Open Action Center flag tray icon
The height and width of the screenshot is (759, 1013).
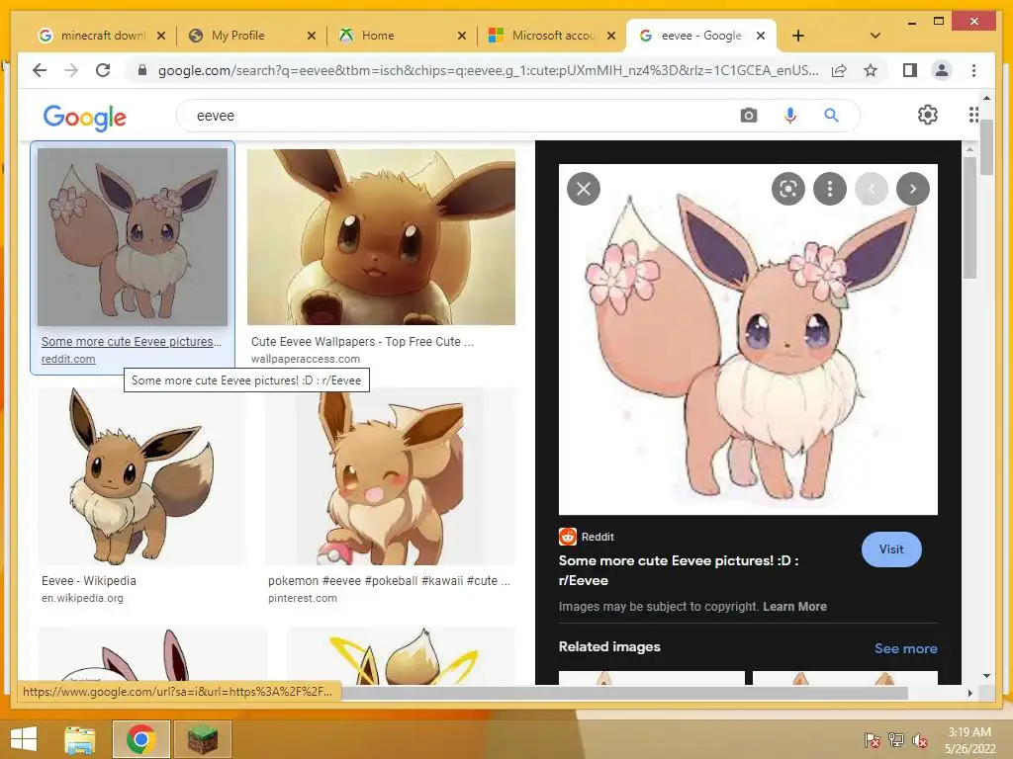(872, 740)
